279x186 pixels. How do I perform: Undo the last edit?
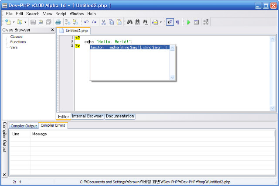pyautogui.click(x=86, y=22)
